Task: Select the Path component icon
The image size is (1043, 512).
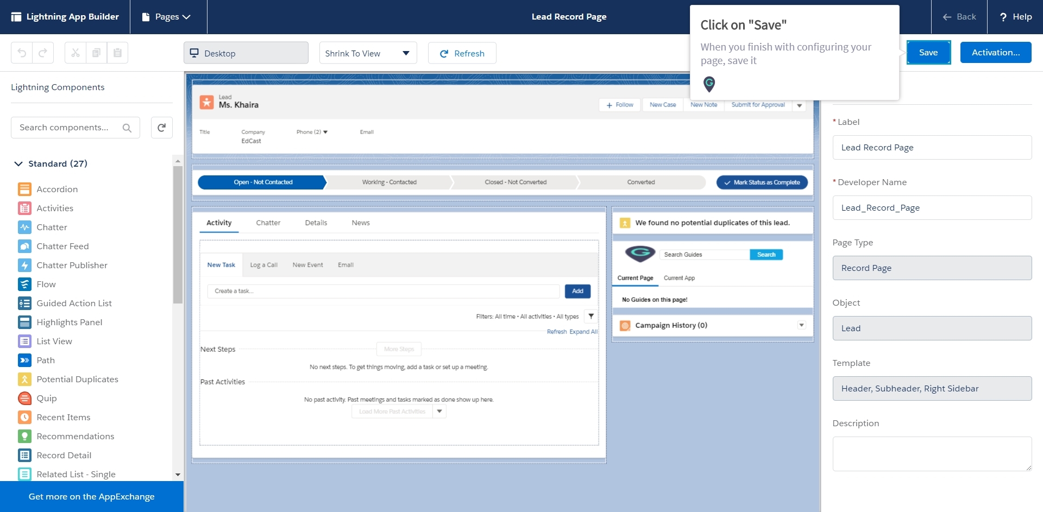Action: 24,360
